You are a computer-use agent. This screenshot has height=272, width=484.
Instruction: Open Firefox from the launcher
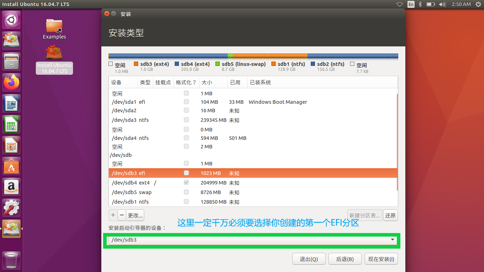(x=12, y=83)
